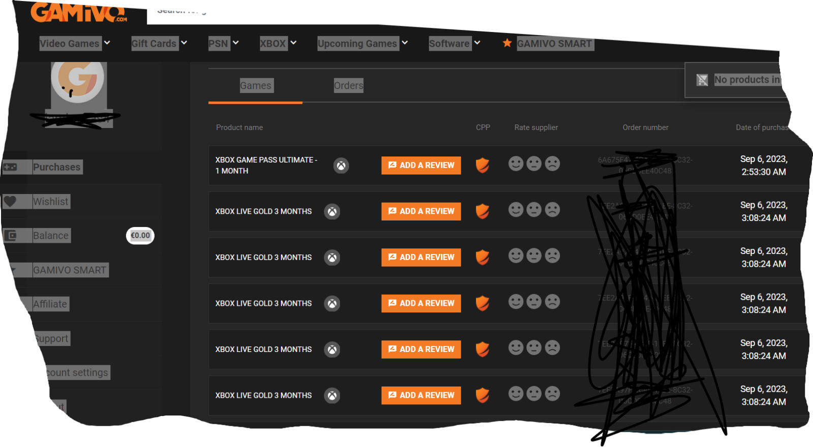This screenshot has width=813, height=448.
Task: Expand the PSN menu
Action: pyautogui.click(x=224, y=44)
